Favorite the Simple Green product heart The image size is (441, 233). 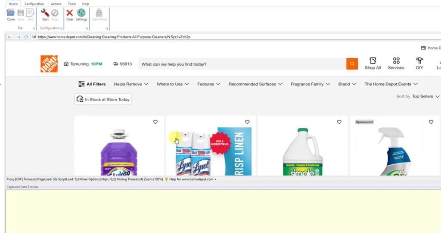[339, 122]
